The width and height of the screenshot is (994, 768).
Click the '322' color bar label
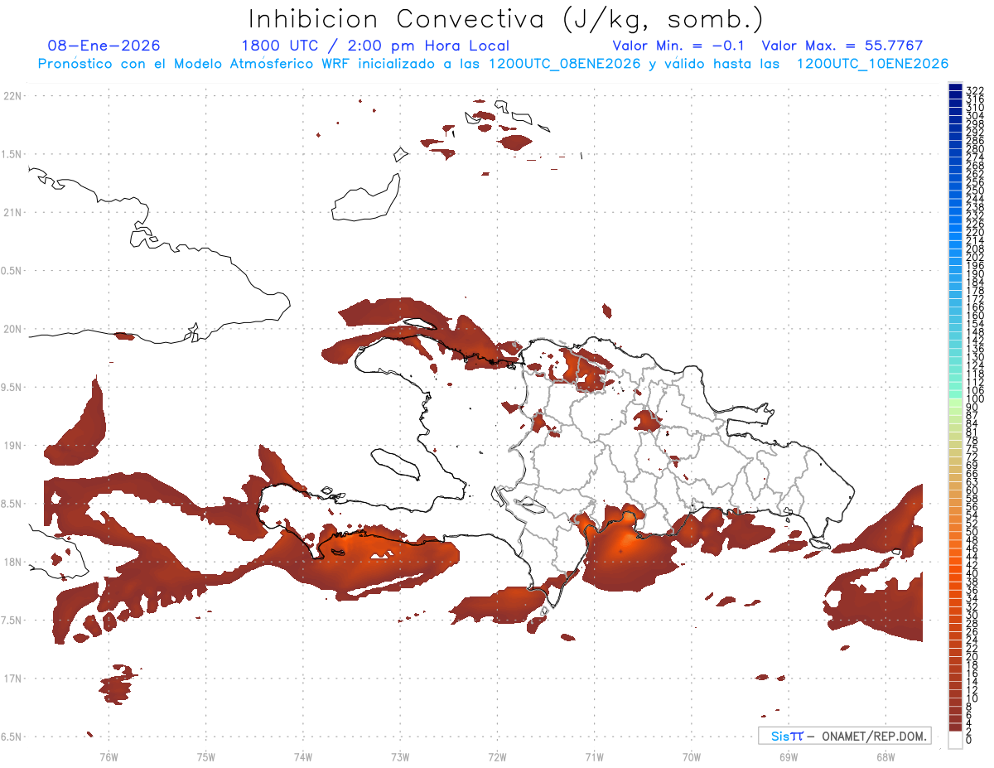click(975, 89)
